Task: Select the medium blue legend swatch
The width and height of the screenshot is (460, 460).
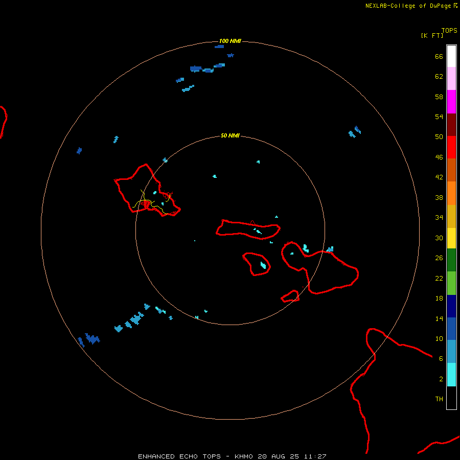Action: 451,329
